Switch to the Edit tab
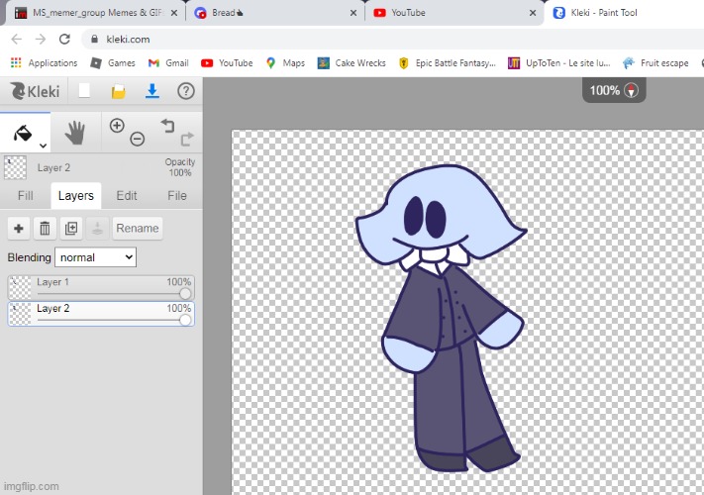 pyautogui.click(x=127, y=196)
